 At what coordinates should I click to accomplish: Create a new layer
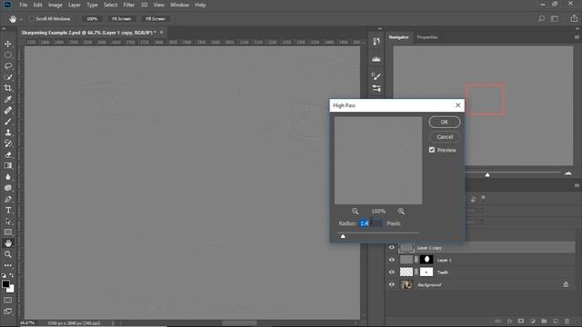pyautogui.click(x=556, y=321)
